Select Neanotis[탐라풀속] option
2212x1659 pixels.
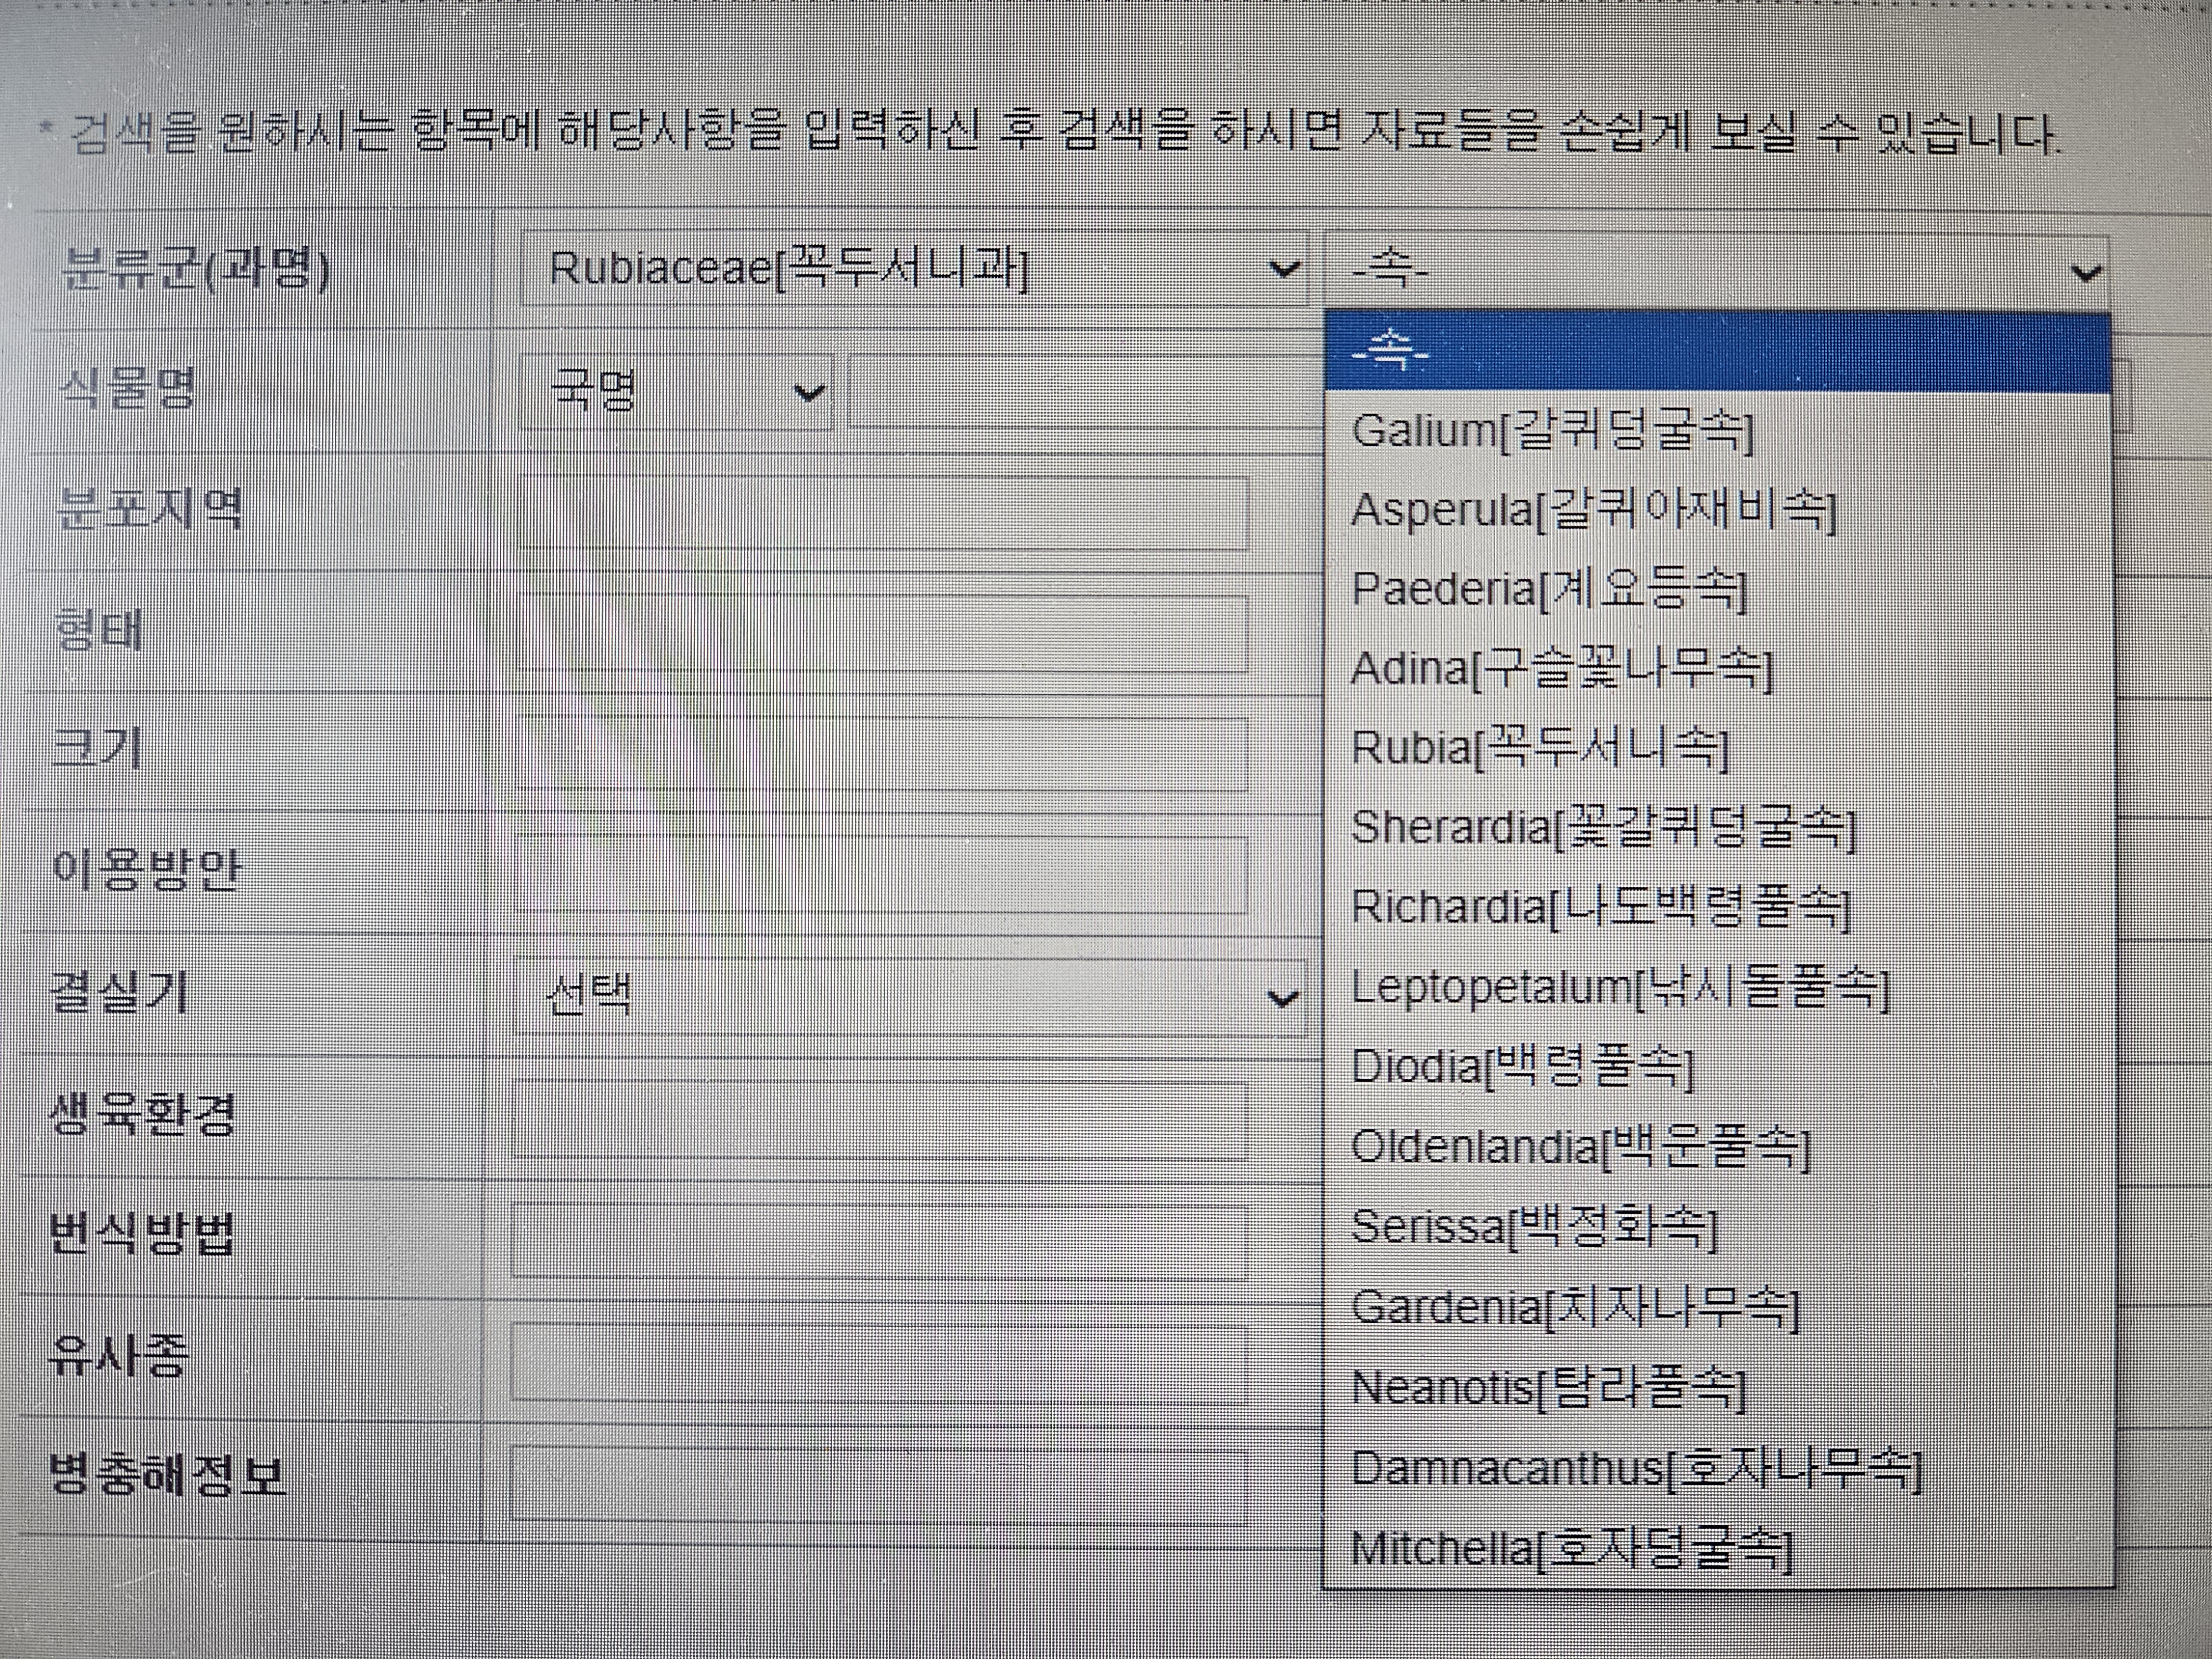tap(1718, 1387)
